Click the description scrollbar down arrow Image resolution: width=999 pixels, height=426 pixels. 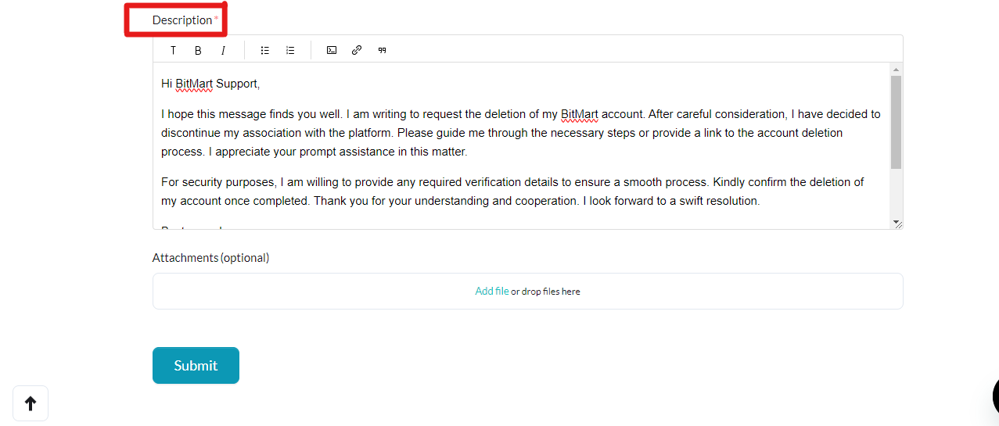point(897,223)
